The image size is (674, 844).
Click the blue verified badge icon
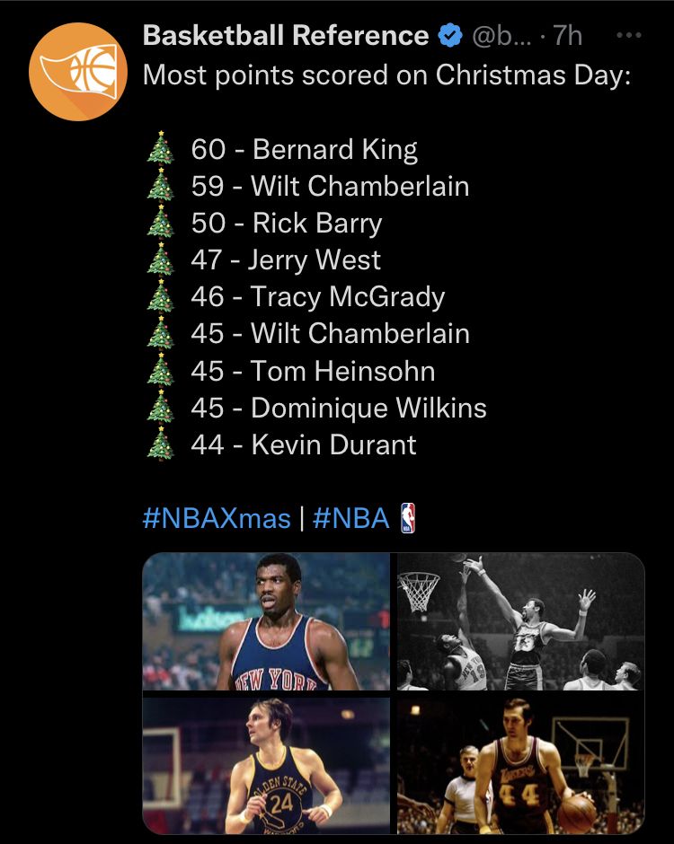coord(450,36)
